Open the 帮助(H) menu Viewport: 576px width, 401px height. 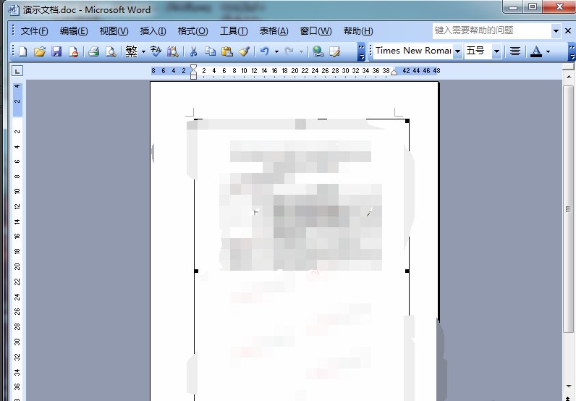pyautogui.click(x=358, y=31)
